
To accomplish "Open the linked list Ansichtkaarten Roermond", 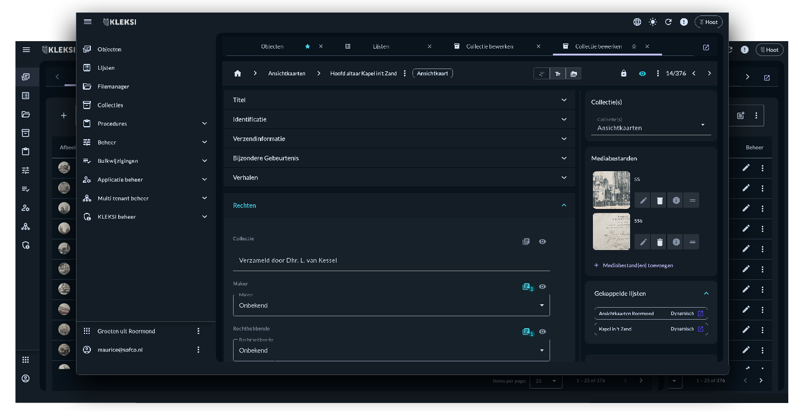I will [x=651, y=313].
